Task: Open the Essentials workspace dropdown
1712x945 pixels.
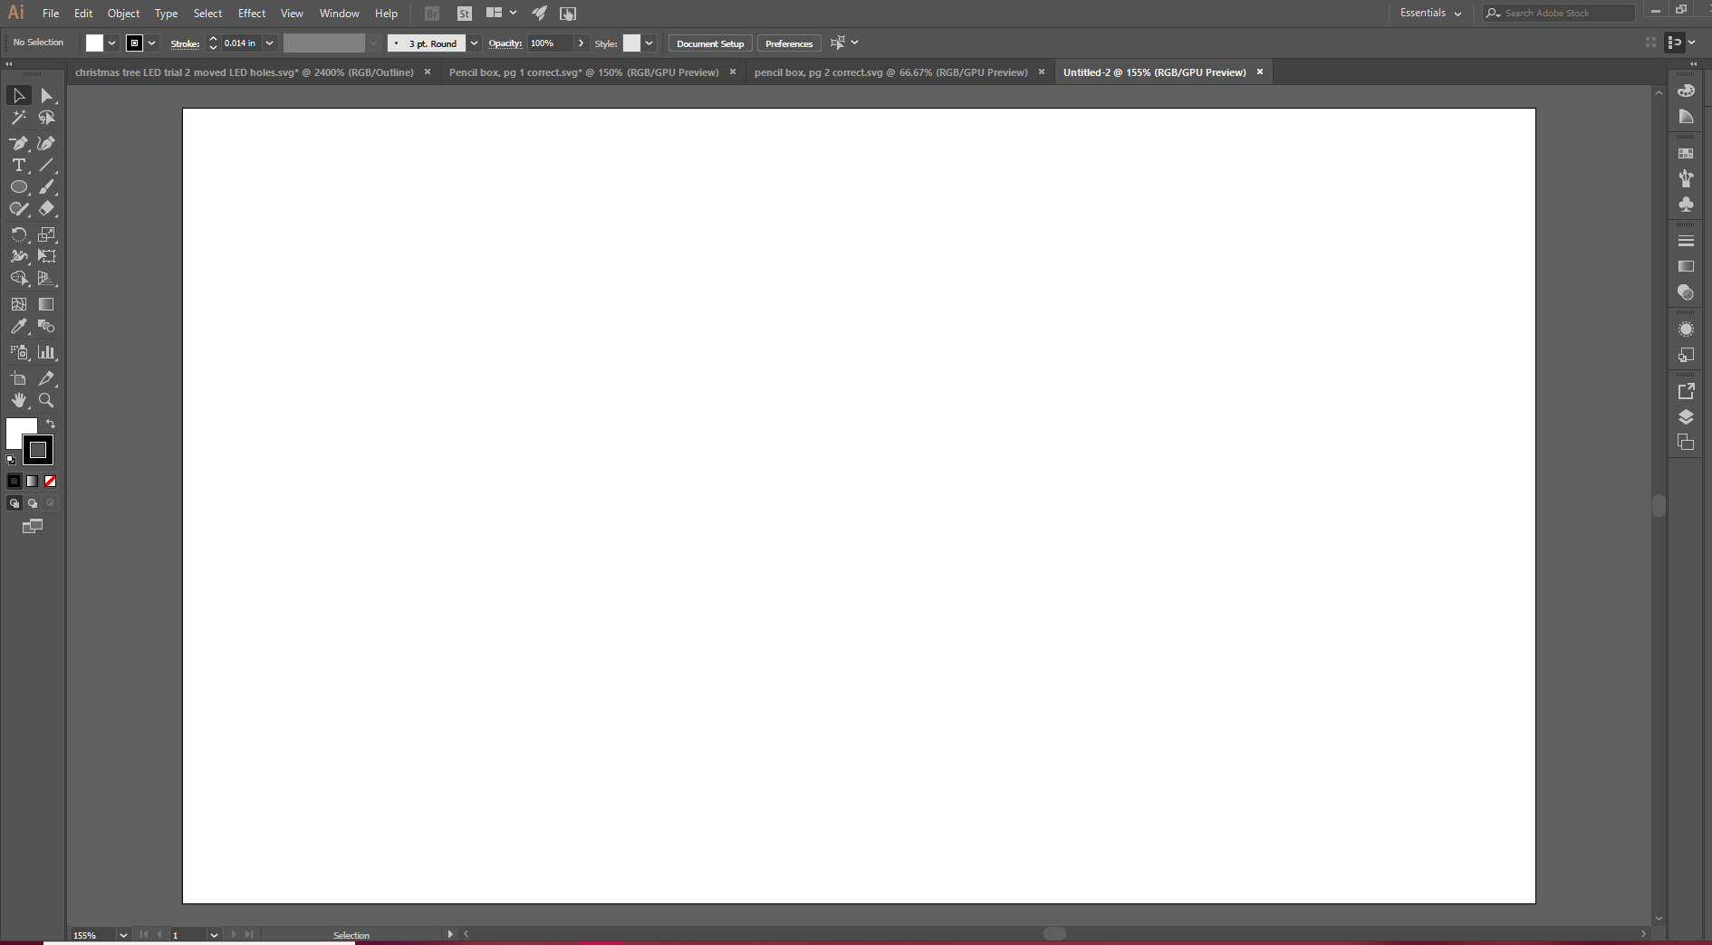Action: tap(1430, 14)
